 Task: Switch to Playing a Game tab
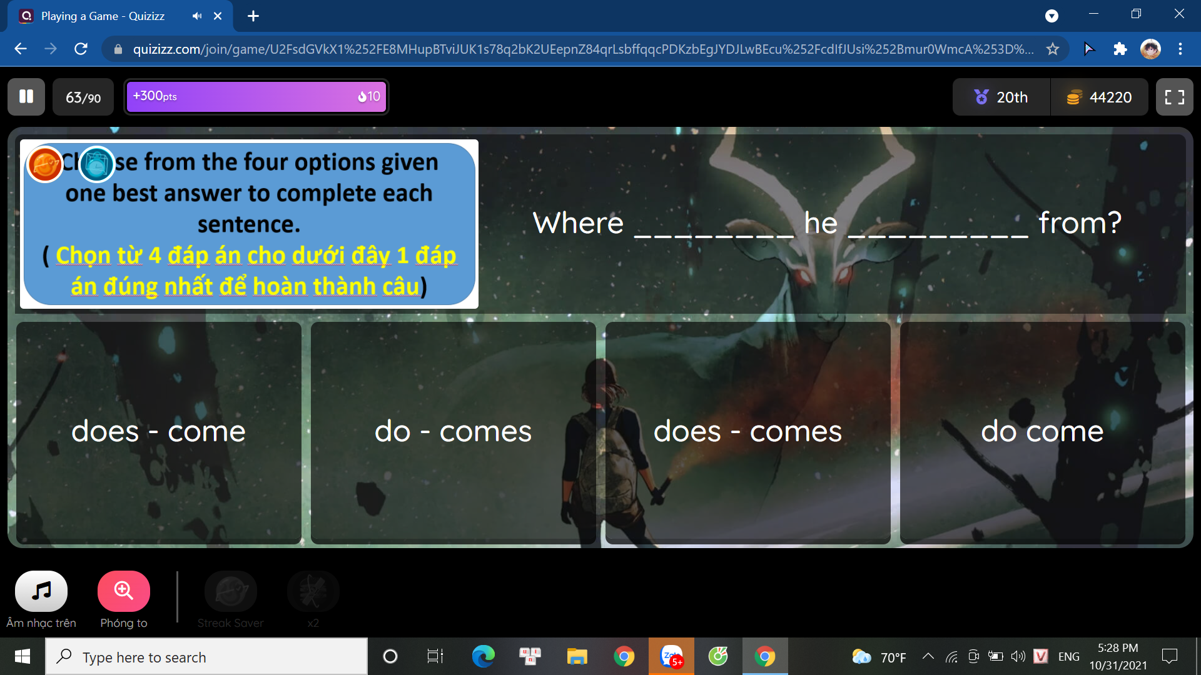tap(103, 16)
